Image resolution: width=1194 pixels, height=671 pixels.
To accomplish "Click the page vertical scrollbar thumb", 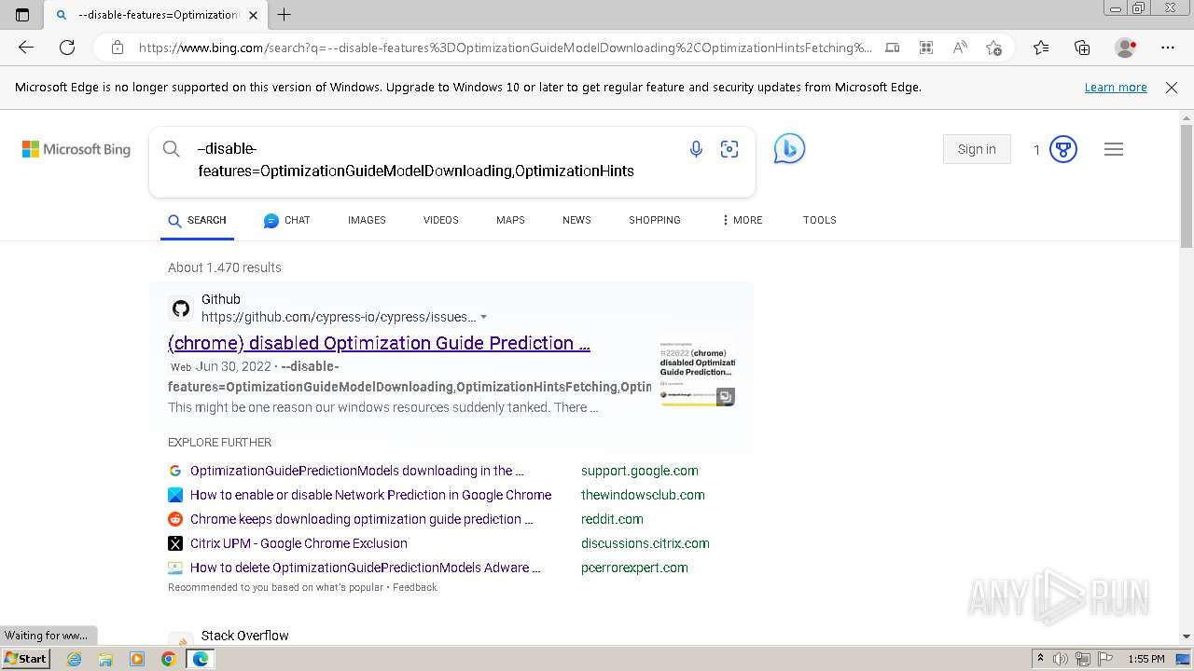I will (1187, 186).
